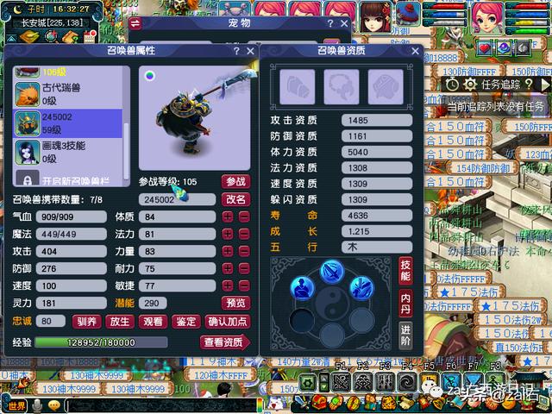Screen dimensions: 552x414
Task: Click the gear icon in task tracker
Action: point(470,85)
